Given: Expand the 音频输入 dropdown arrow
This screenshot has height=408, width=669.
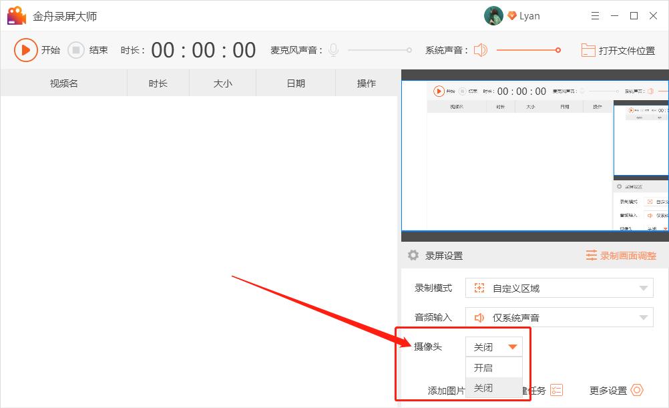Looking at the screenshot, I should (x=642, y=317).
